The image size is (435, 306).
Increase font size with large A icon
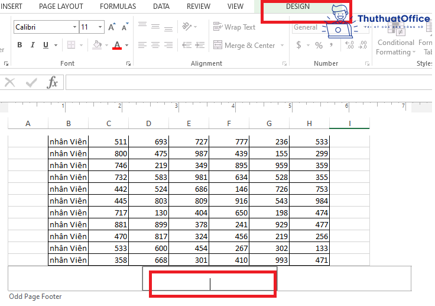tap(112, 27)
